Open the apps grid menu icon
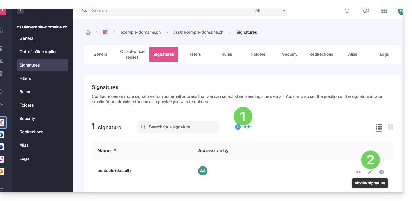The image size is (412, 201). pos(384,11)
